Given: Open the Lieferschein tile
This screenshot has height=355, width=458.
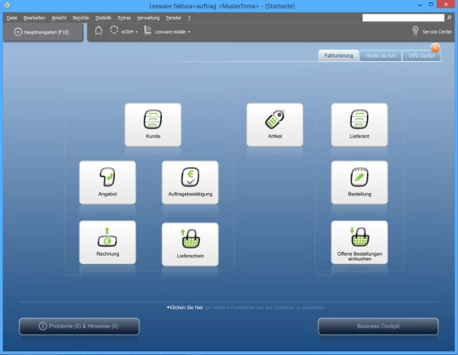Looking at the screenshot, I should point(190,244).
